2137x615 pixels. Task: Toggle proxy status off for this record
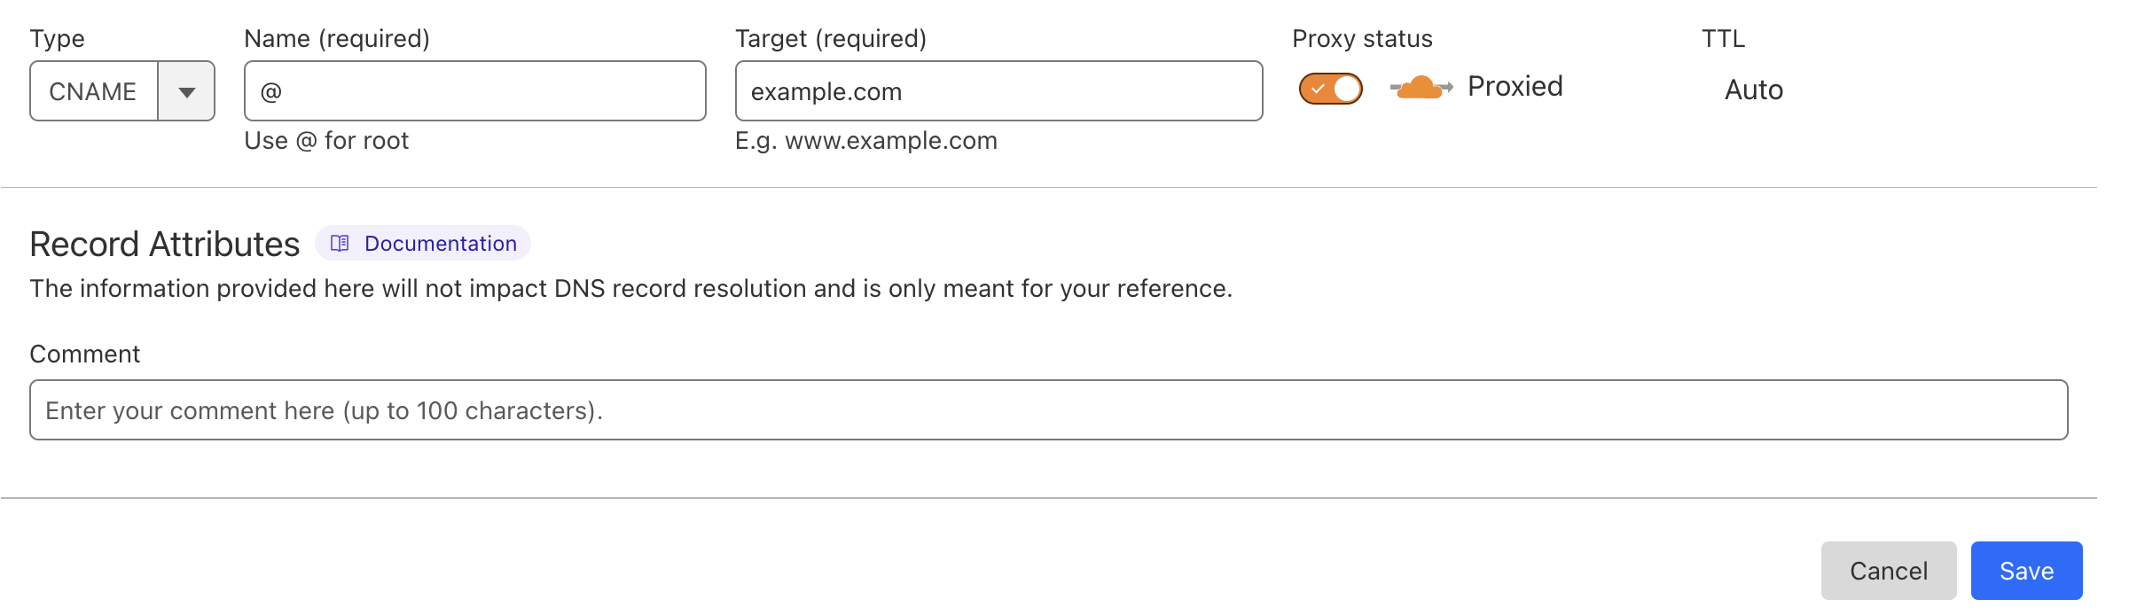(x=1329, y=87)
